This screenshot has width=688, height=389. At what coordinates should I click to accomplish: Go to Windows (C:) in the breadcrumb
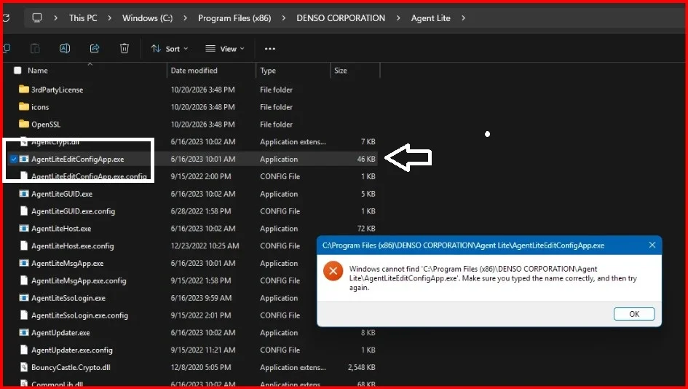pos(147,18)
